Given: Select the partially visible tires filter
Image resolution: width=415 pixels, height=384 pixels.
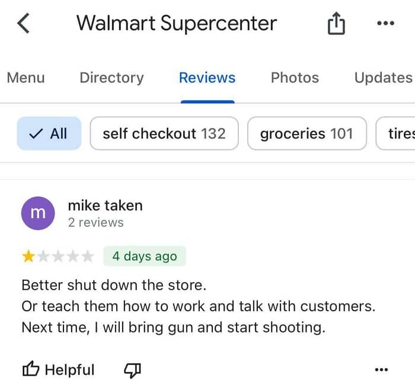Looking at the screenshot, I should pyautogui.click(x=395, y=133).
